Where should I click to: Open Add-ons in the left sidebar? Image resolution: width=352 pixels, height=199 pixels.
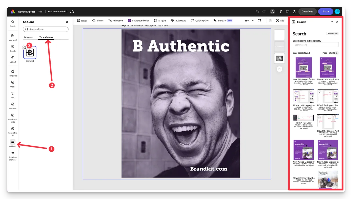(13, 143)
